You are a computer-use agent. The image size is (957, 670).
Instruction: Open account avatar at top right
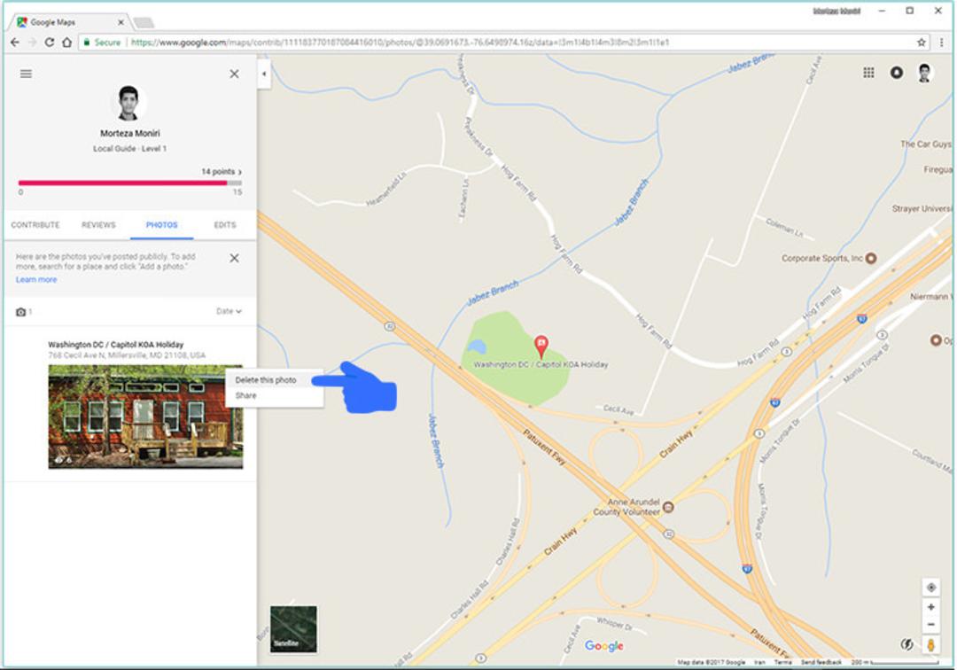(x=924, y=73)
